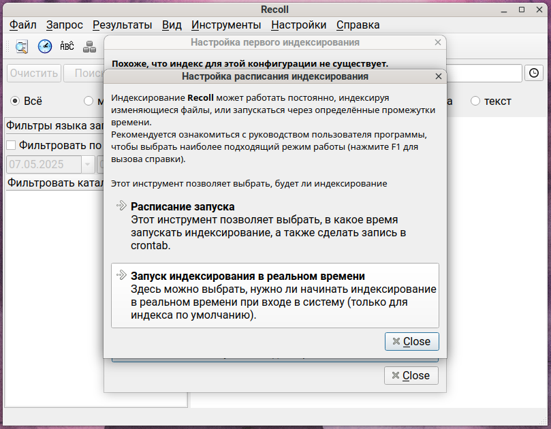Open the Справка menu
The image size is (551, 429).
[x=358, y=25]
